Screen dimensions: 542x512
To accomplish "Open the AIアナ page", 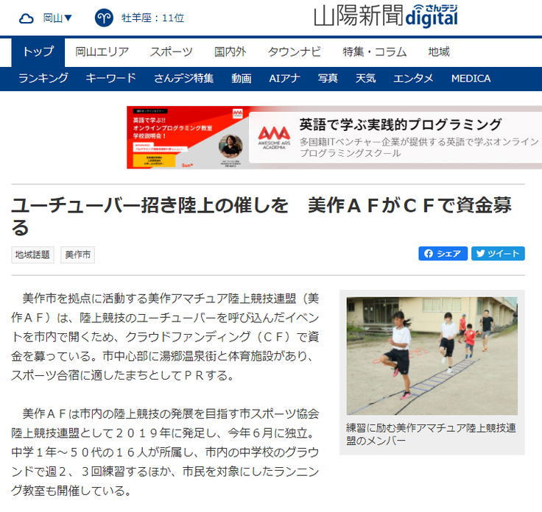I will (x=284, y=79).
